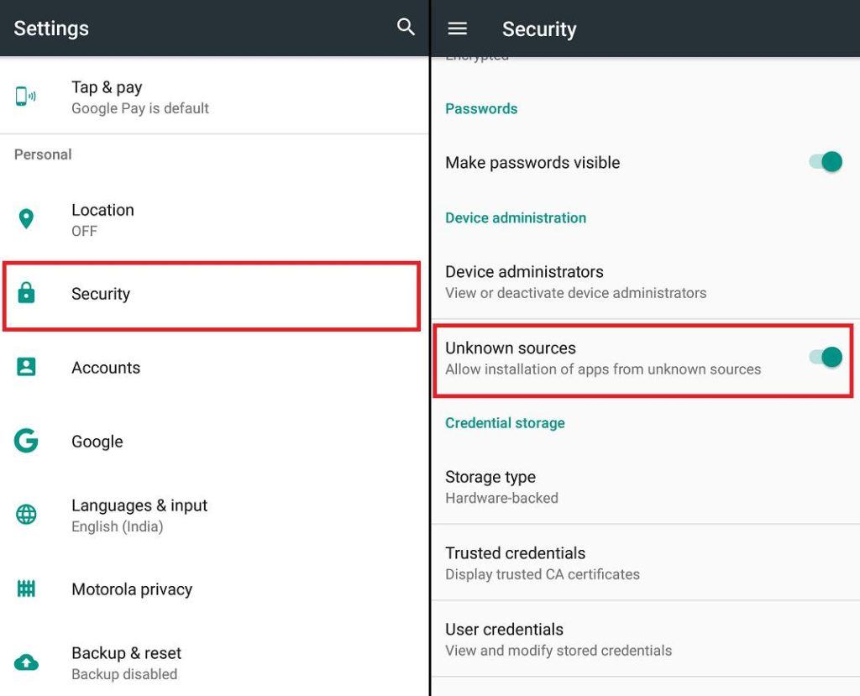Open Trusted credentials list

pos(542,563)
